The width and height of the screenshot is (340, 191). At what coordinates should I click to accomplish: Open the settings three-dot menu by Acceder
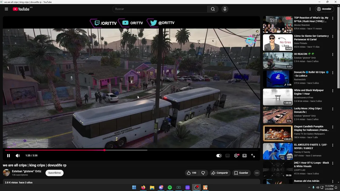coord(310,9)
